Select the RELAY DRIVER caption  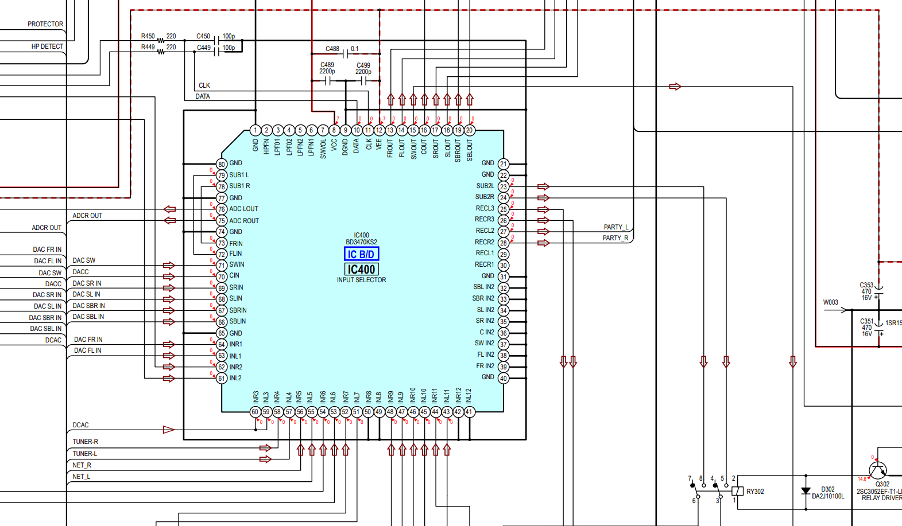pos(882,498)
